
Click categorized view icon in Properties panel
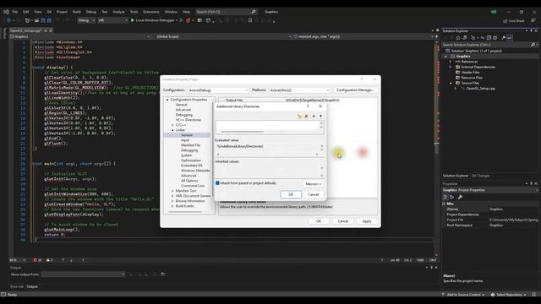tap(445, 197)
